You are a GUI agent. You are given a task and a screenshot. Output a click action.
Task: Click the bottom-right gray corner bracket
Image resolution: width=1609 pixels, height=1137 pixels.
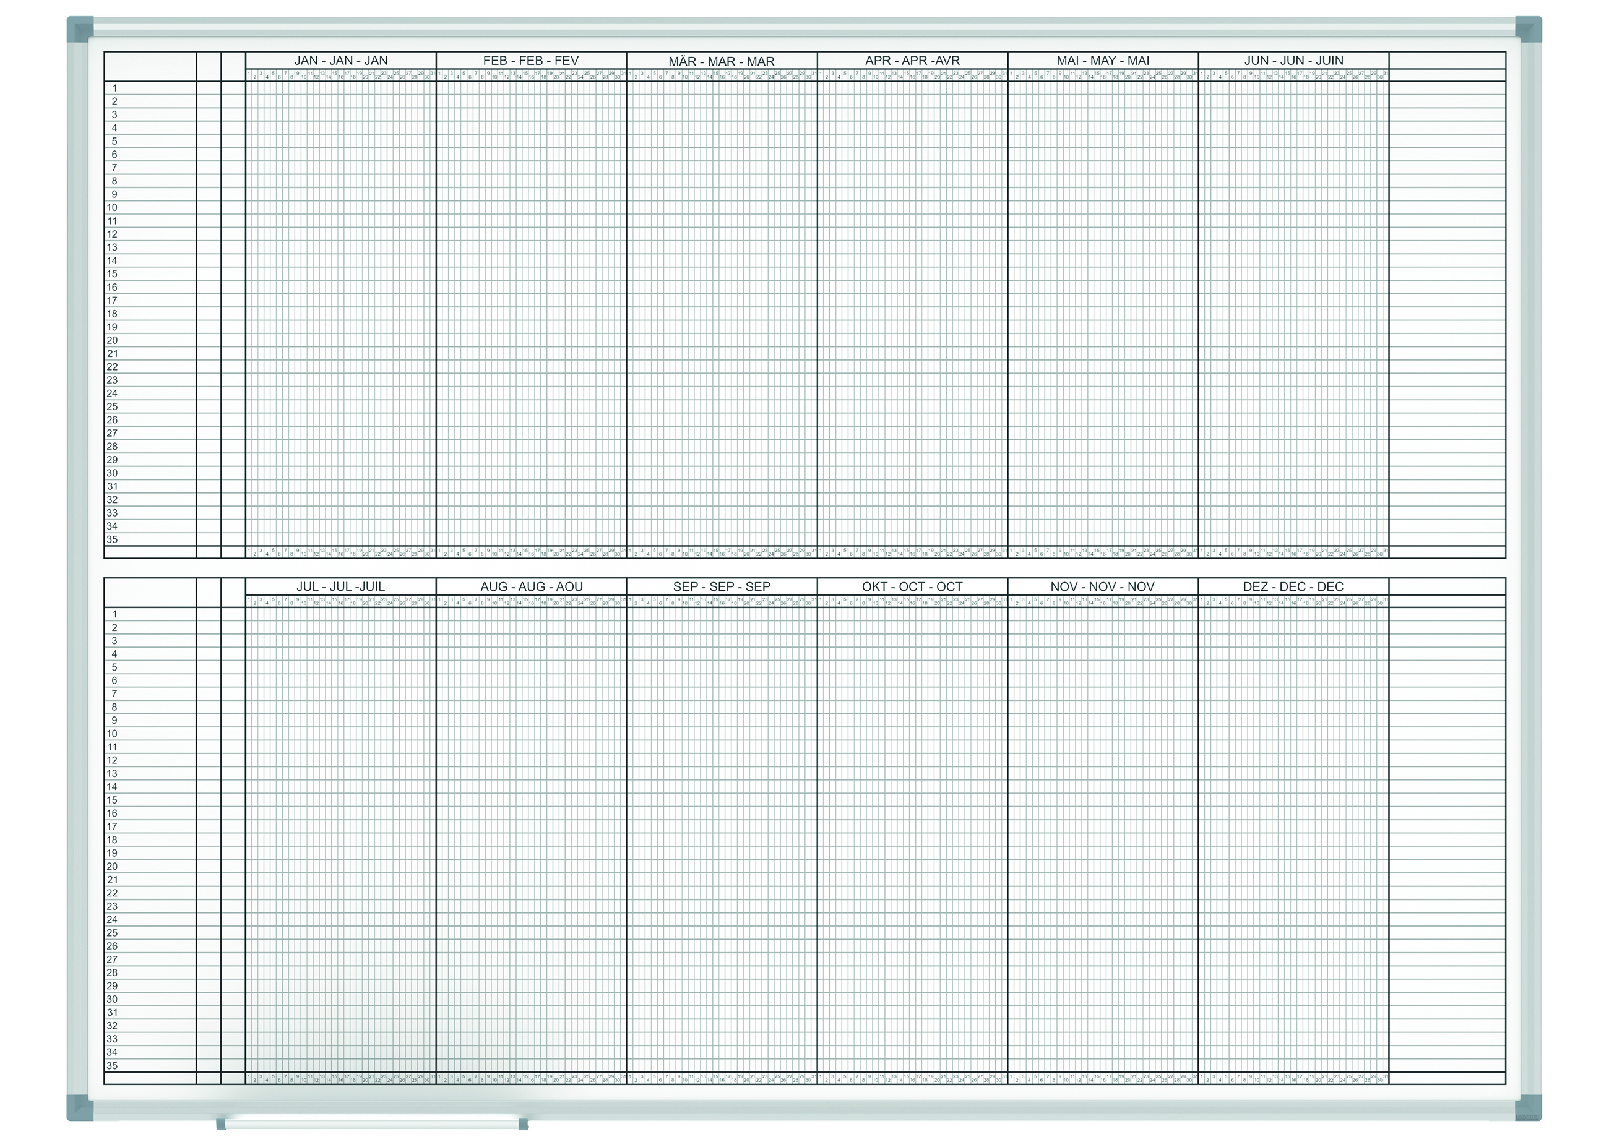pyautogui.click(x=1528, y=1107)
